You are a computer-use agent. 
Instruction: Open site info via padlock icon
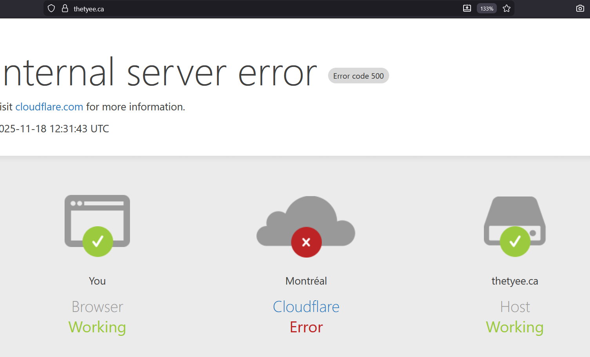pyautogui.click(x=65, y=9)
